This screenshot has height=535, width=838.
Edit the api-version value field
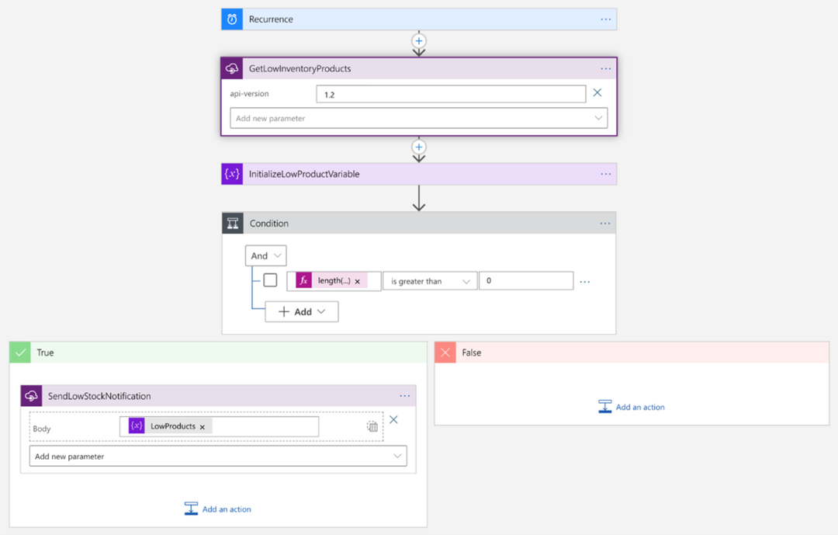click(451, 94)
